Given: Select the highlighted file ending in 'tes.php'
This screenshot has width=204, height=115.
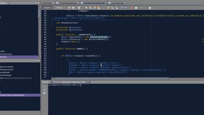Looking at the screenshot, I should point(19,57).
